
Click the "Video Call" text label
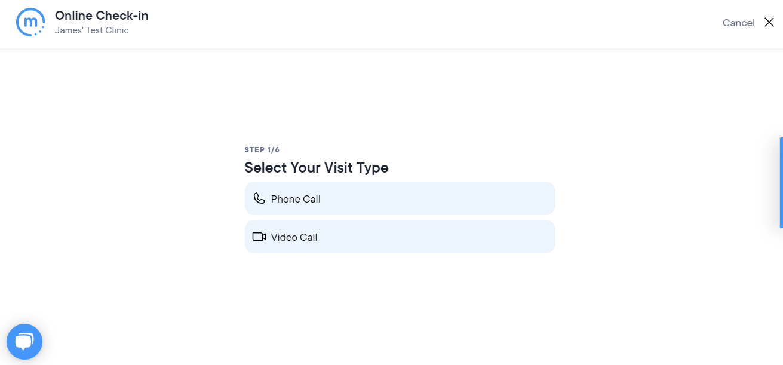(x=294, y=237)
